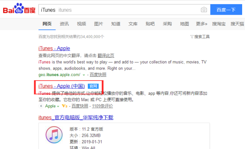Viewport: 245px width, 149px height.
Task: Expand the 更多» menu
Action: click(x=202, y=24)
